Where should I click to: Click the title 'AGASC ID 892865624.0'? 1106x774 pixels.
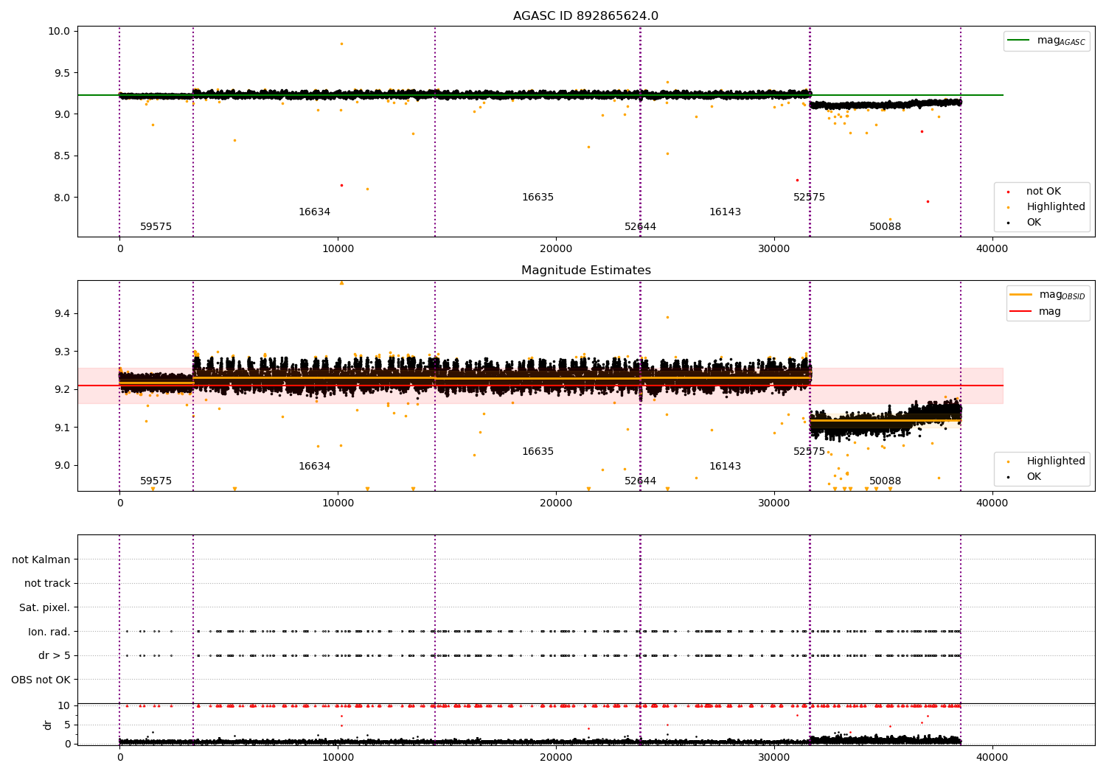point(585,16)
